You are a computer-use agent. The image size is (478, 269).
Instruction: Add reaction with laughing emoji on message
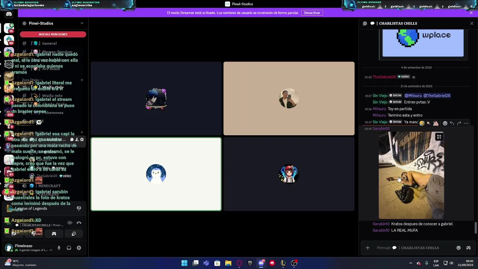(422, 123)
